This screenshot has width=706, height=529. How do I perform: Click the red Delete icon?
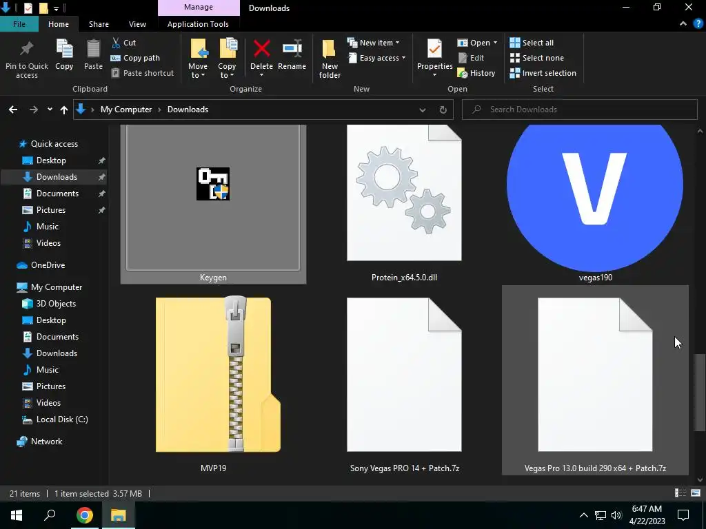(x=261, y=49)
